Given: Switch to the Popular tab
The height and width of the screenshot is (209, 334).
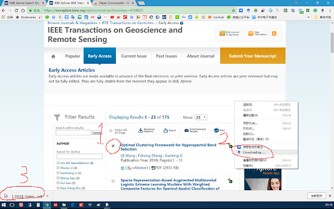Looking at the screenshot, I should 73,56.
